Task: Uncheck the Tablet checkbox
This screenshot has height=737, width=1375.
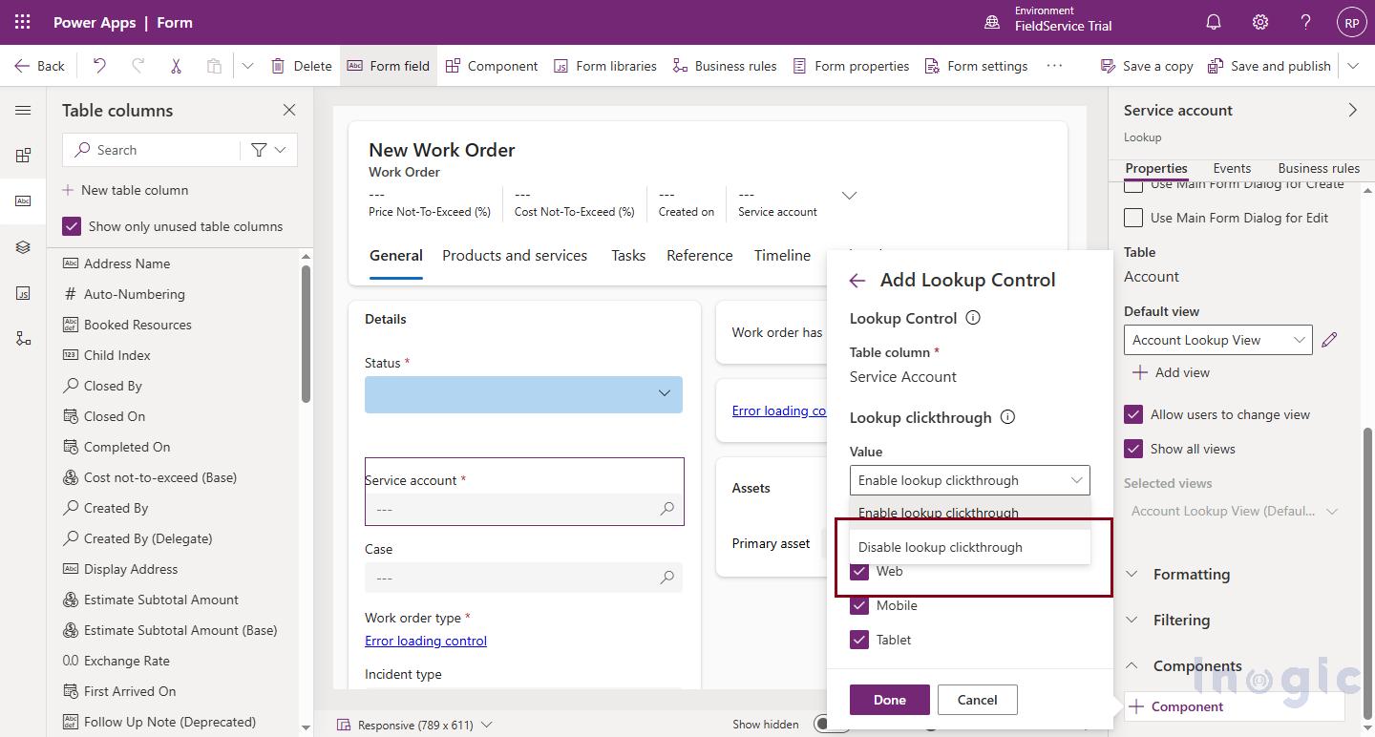Action: click(x=859, y=640)
